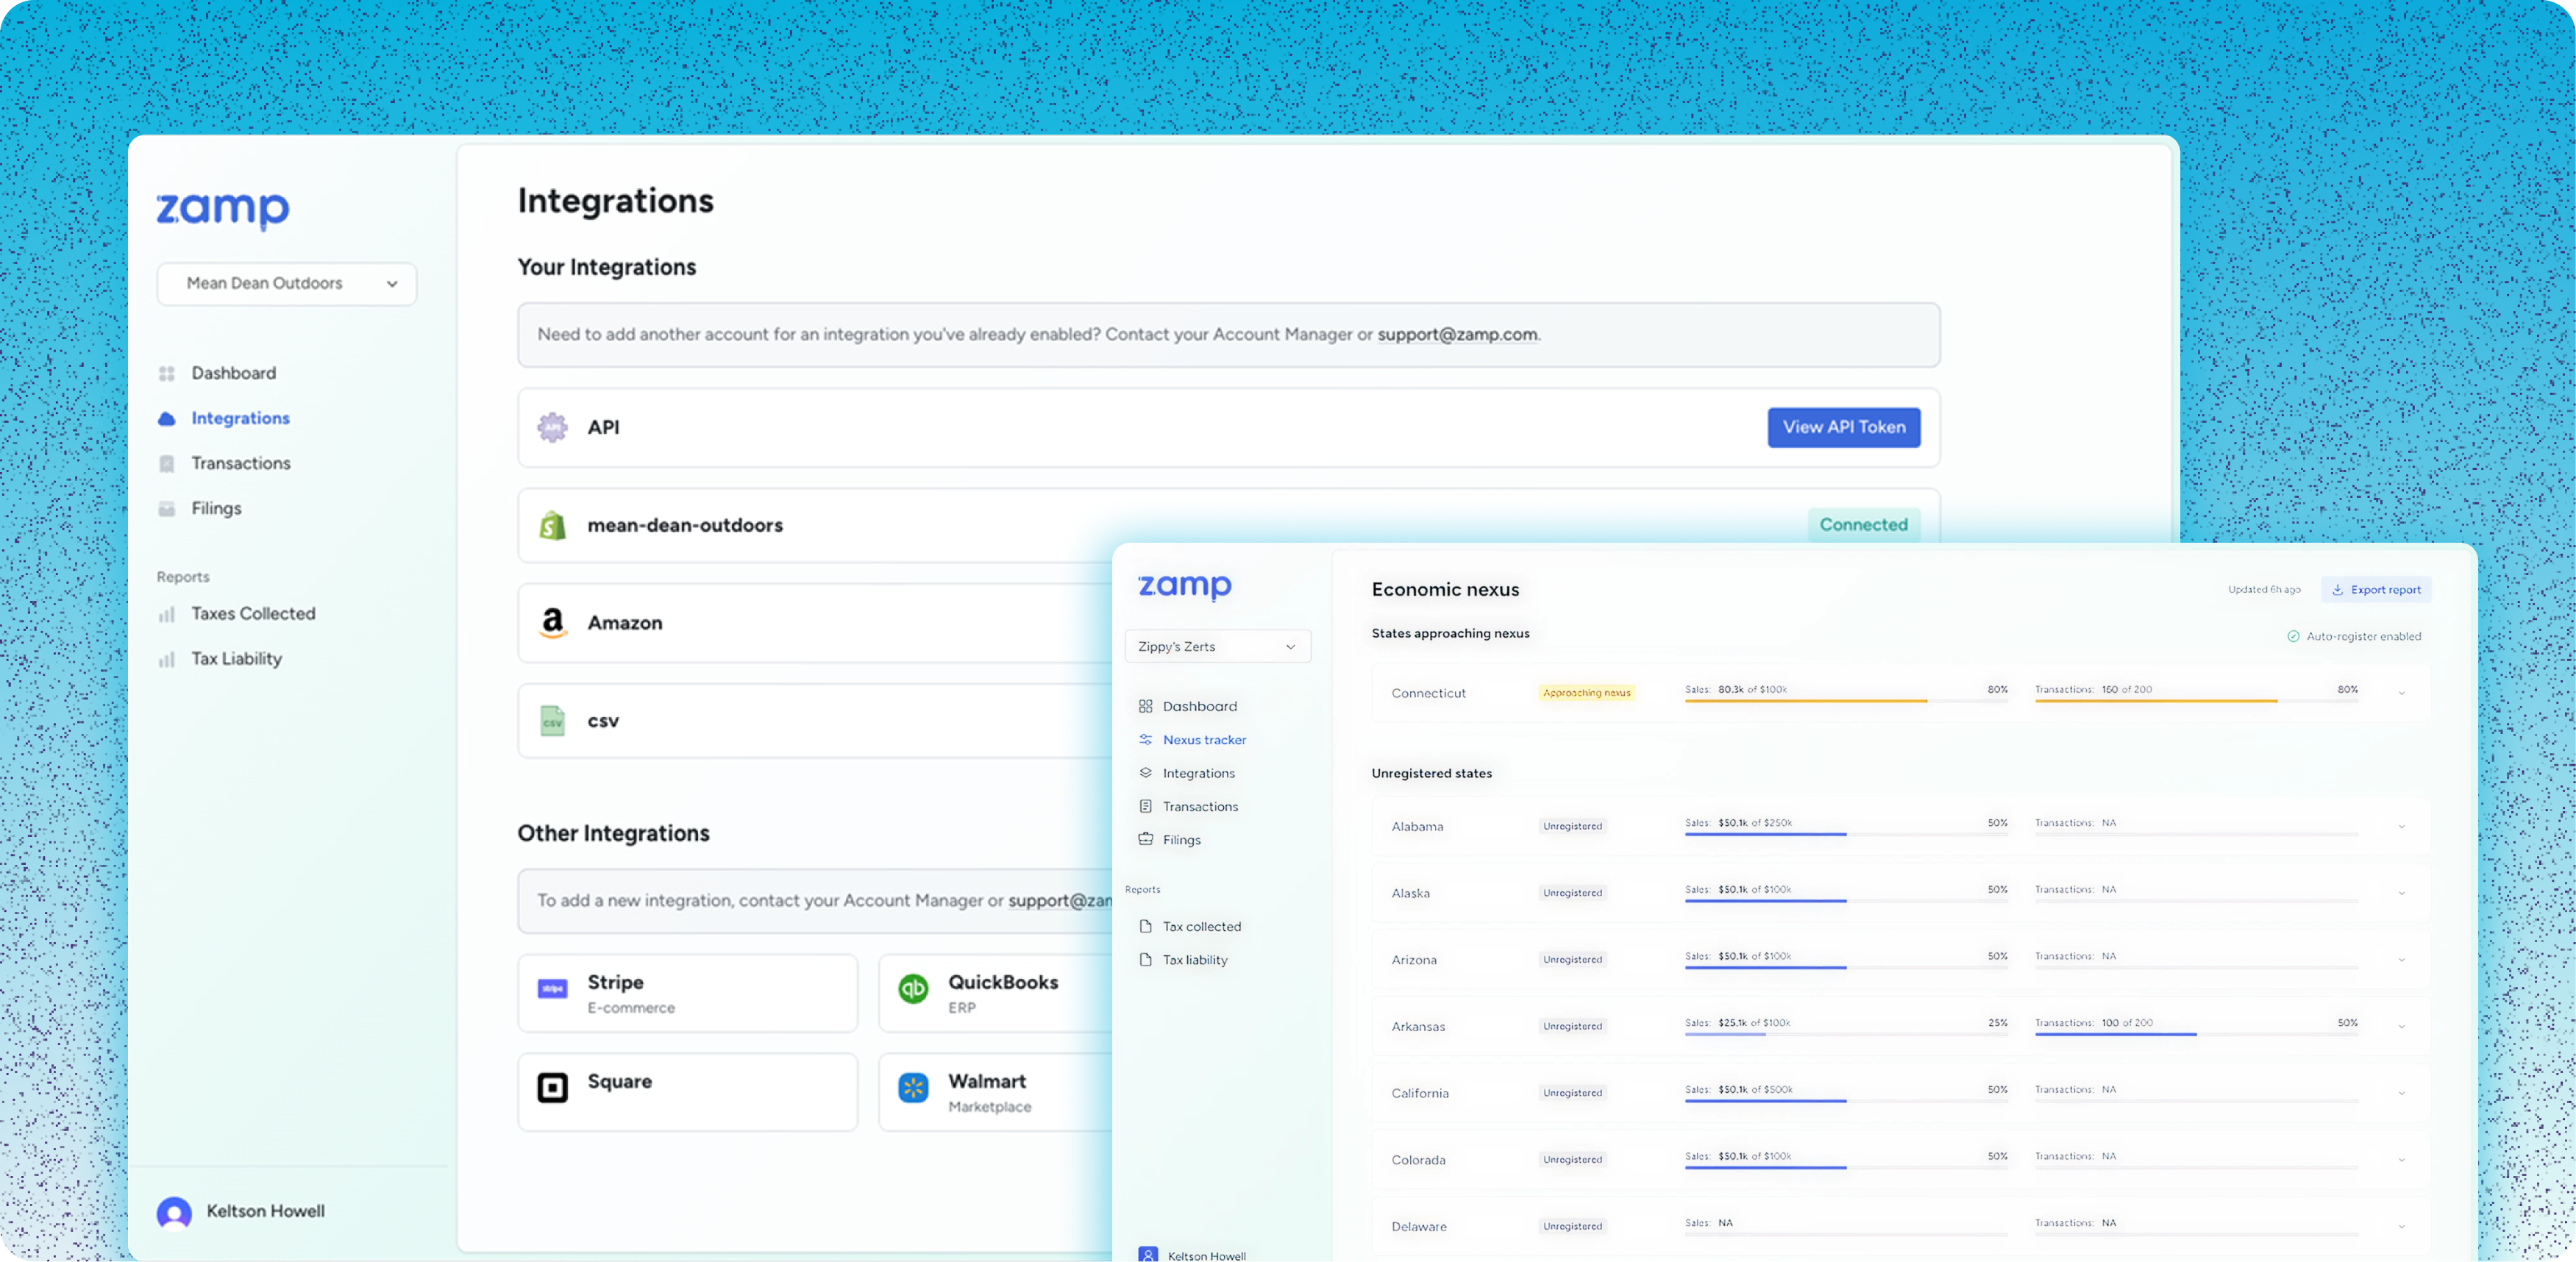Click the green CSV file icon
Image resolution: width=2576 pixels, height=1262 pixels.
[552, 721]
